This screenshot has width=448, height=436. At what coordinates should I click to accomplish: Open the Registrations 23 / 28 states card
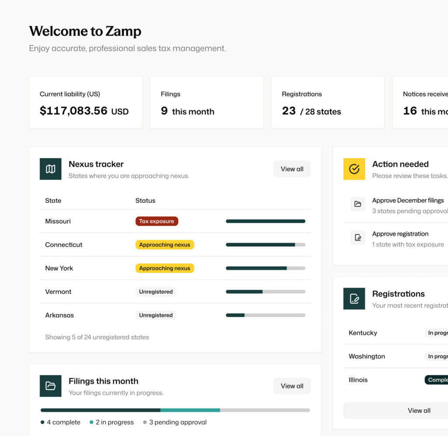[328, 102]
